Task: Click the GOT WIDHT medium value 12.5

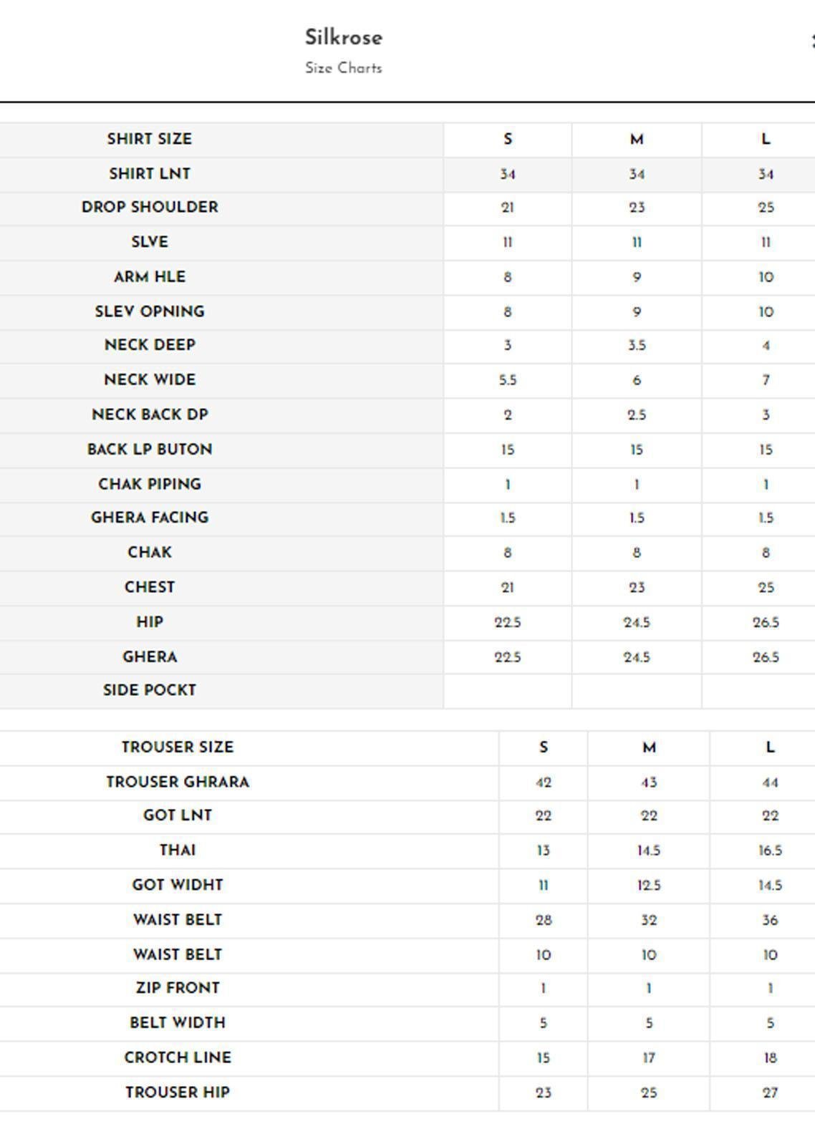Action: click(649, 886)
